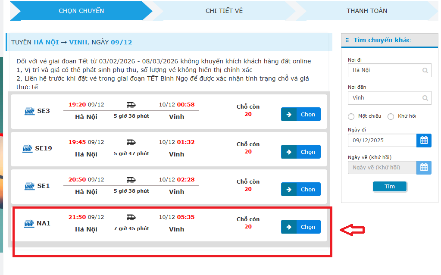Select the Khứ hồi radio option
The image size is (441, 275).
(x=391, y=116)
